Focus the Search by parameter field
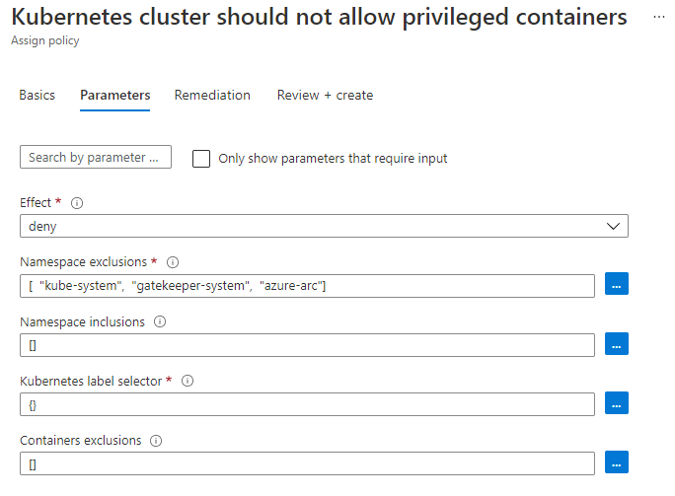Screen dimensions: 675x496 95,158
